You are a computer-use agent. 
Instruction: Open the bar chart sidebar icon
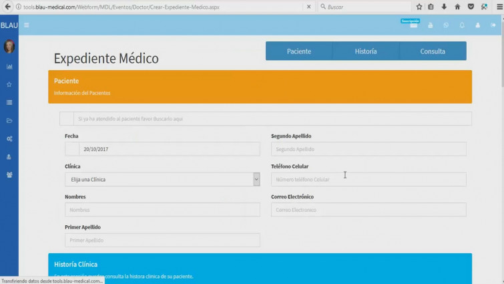click(x=9, y=67)
